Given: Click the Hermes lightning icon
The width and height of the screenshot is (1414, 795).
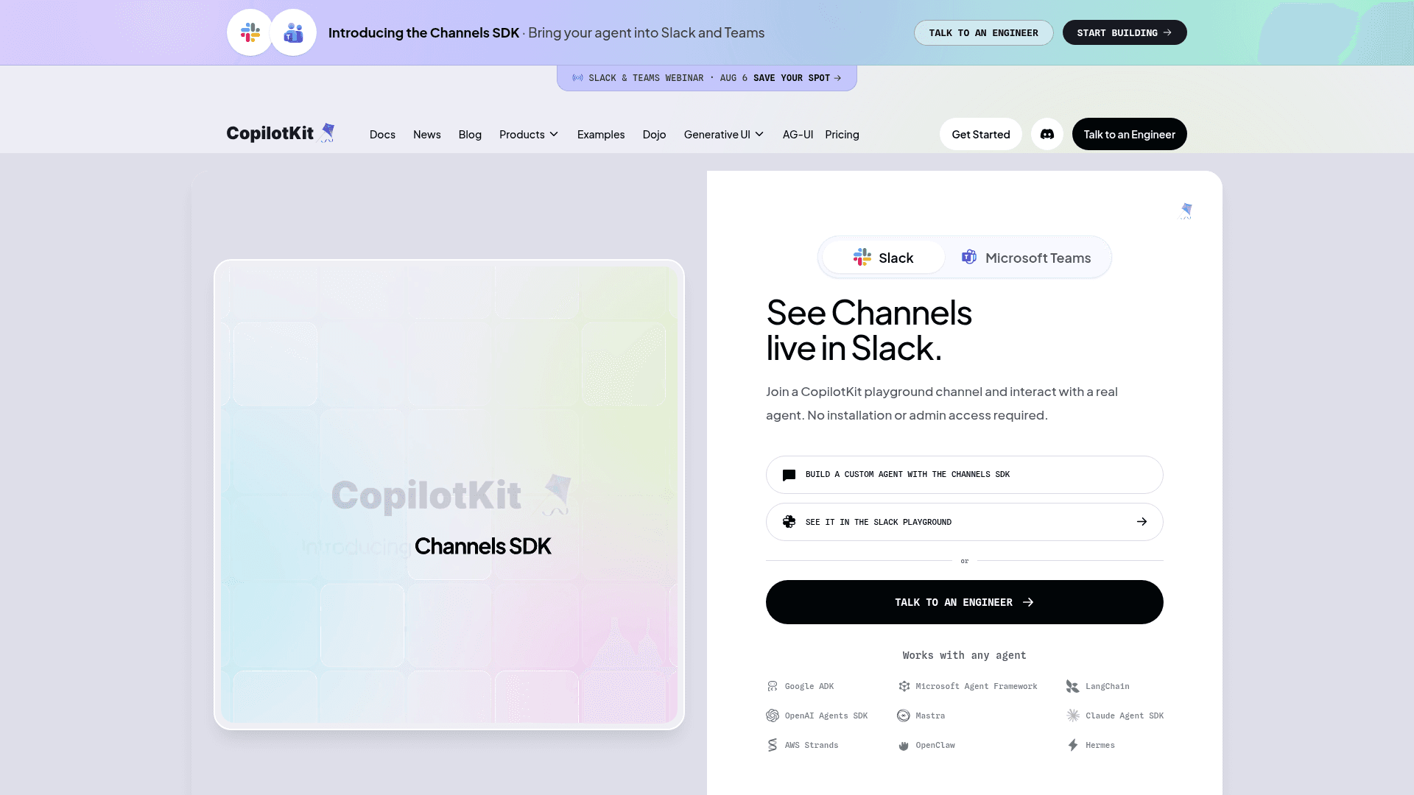Looking at the screenshot, I should [x=1073, y=745].
